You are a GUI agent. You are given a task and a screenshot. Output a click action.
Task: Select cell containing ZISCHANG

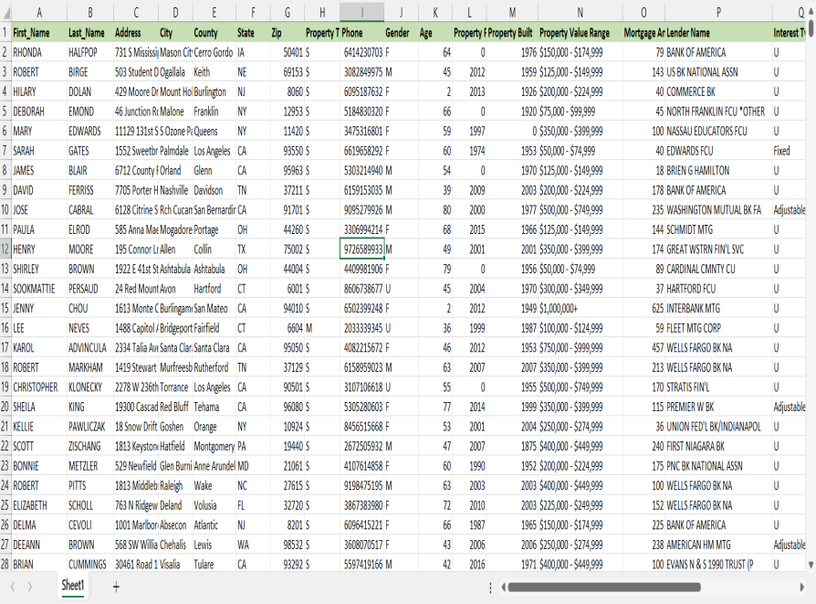tap(90, 446)
